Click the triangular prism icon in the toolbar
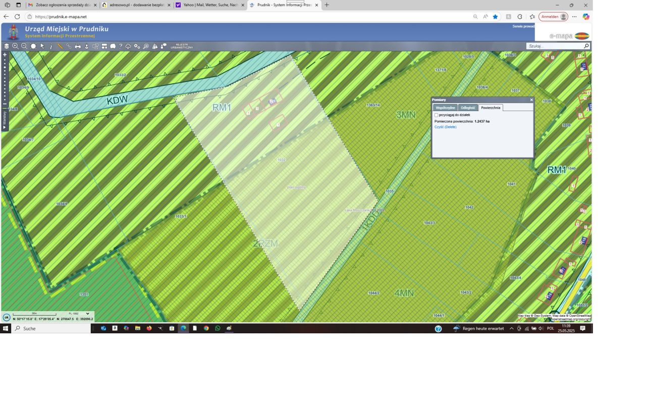Viewport: 646px width, 400px height. click(x=155, y=46)
